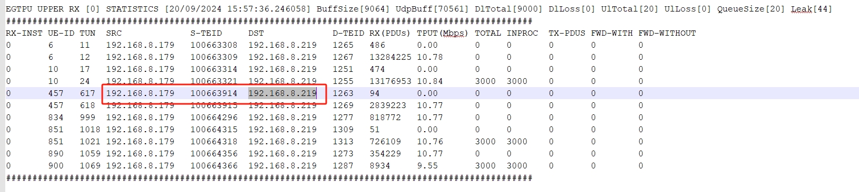Click TUN value 618

(x=87, y=105)
